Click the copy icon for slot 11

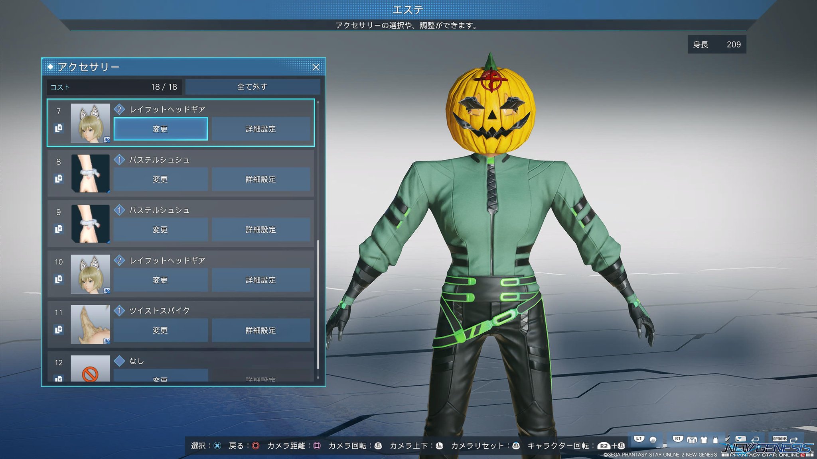click(x=59, y=330)
